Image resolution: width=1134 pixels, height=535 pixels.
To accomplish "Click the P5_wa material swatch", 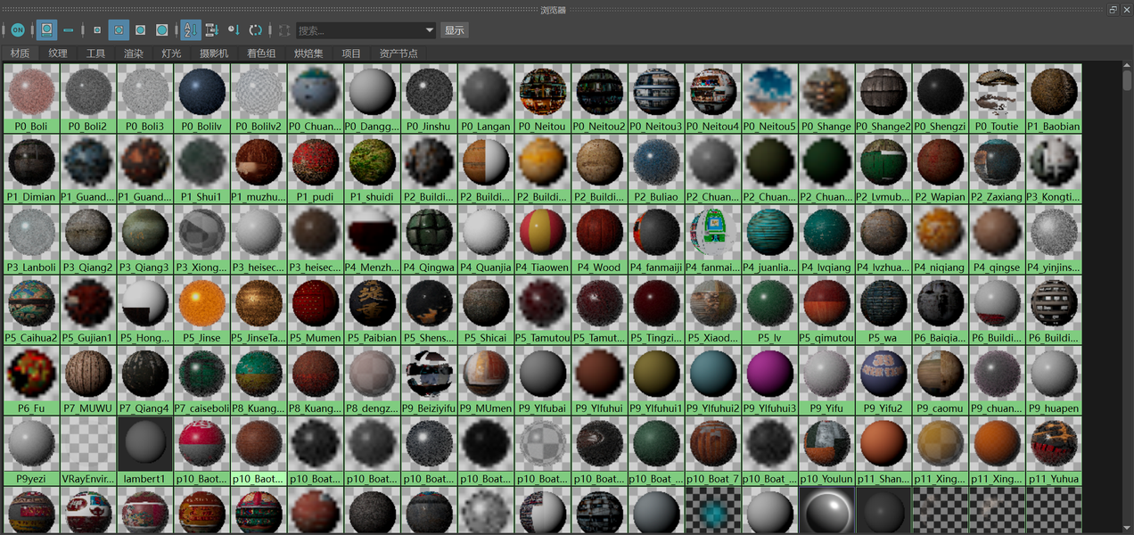I will pyautogui.click(x=883, y=309).
